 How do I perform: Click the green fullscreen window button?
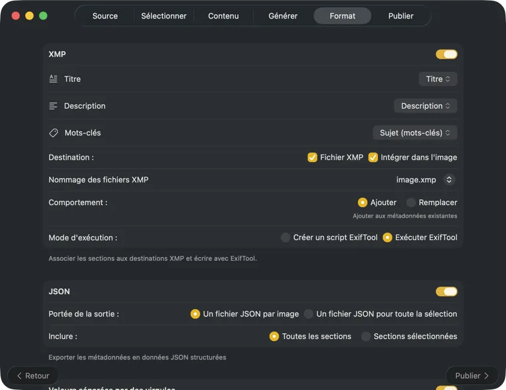[43, 16]
